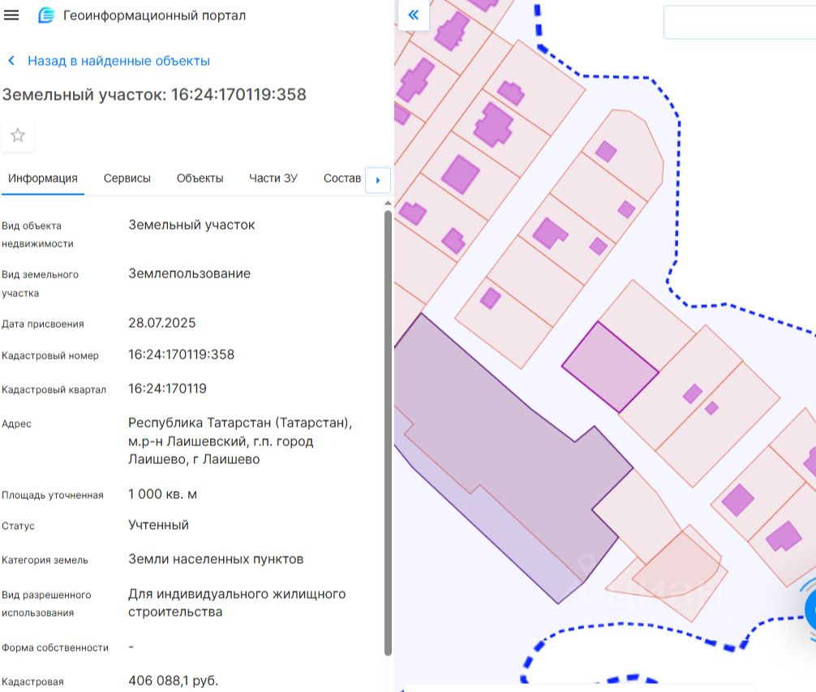This screenshot has width=816, height=692.
Task: Click the title 'Геоинформационный портал'
Action: (154, 15)
